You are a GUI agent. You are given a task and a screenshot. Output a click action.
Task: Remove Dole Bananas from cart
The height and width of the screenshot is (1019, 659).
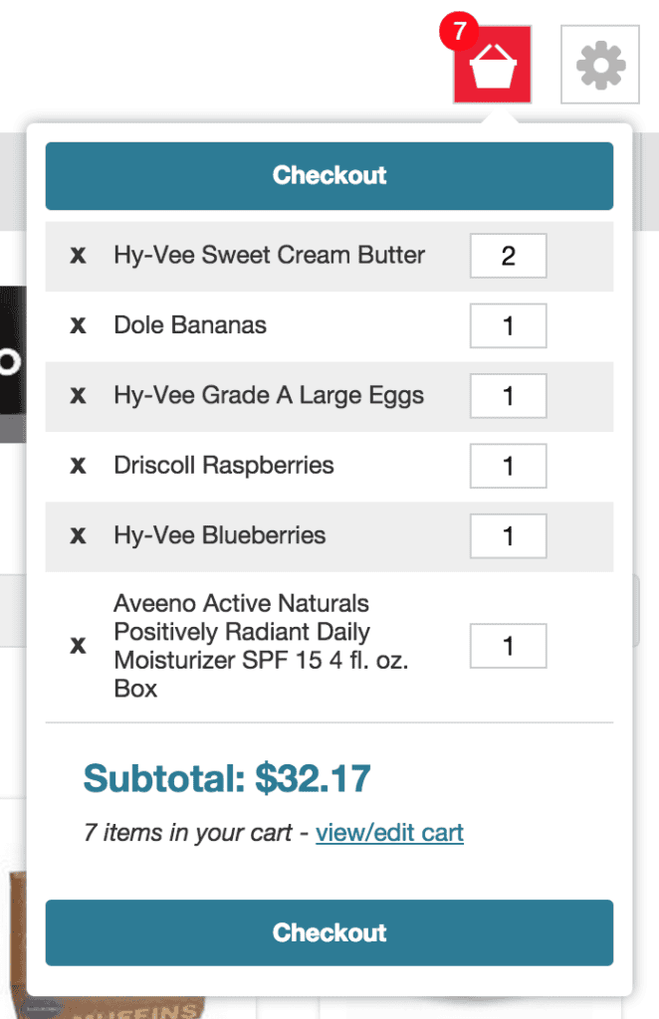tap(78, 325)
